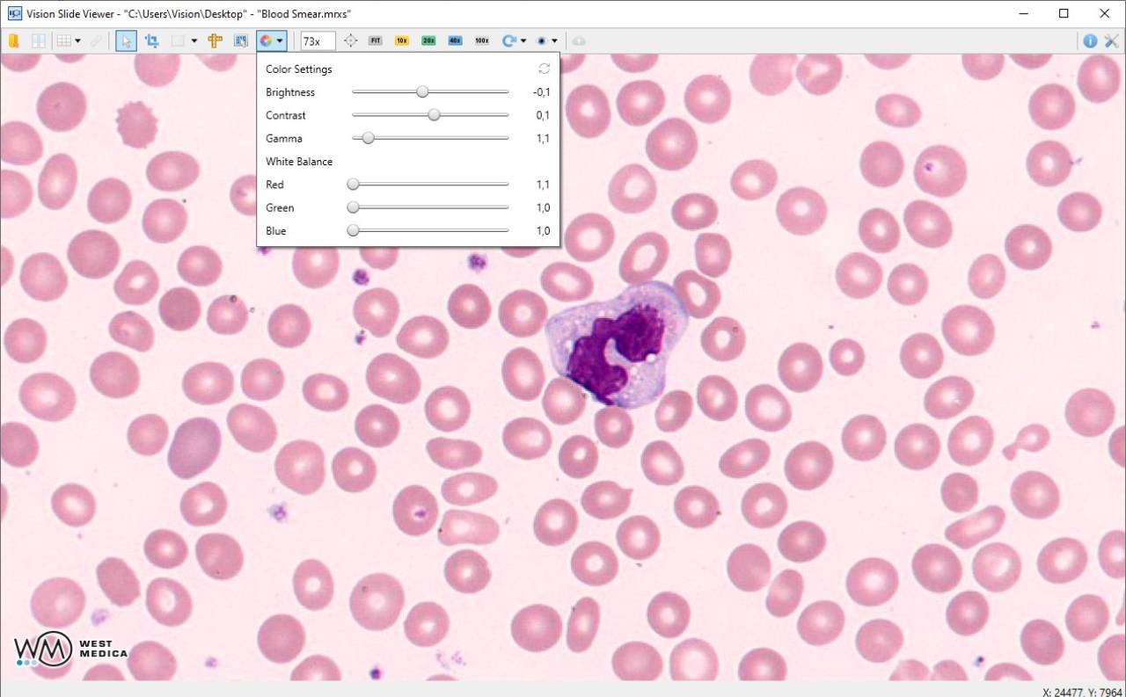Set zoom to 20x objective
This screenshot has height=697, width=1126.
click(x=428, y=40)
